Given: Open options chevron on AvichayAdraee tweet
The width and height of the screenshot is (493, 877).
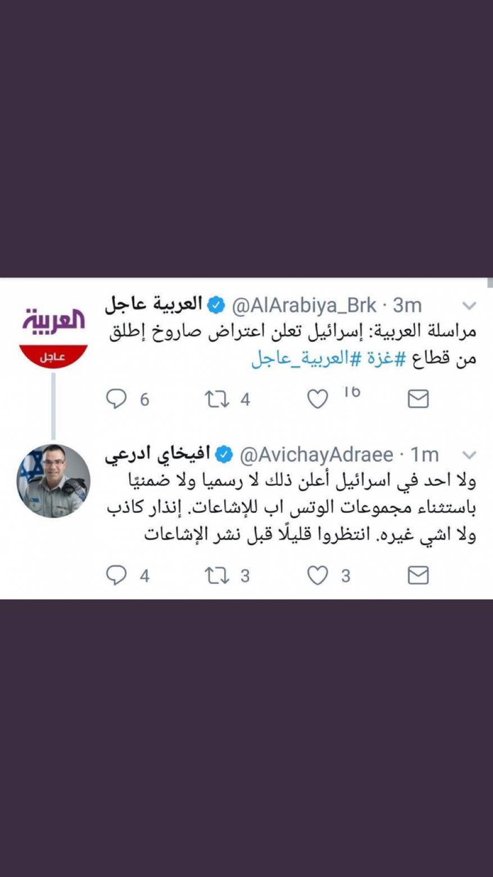Looking at the screenshot, I should point(469,455).
